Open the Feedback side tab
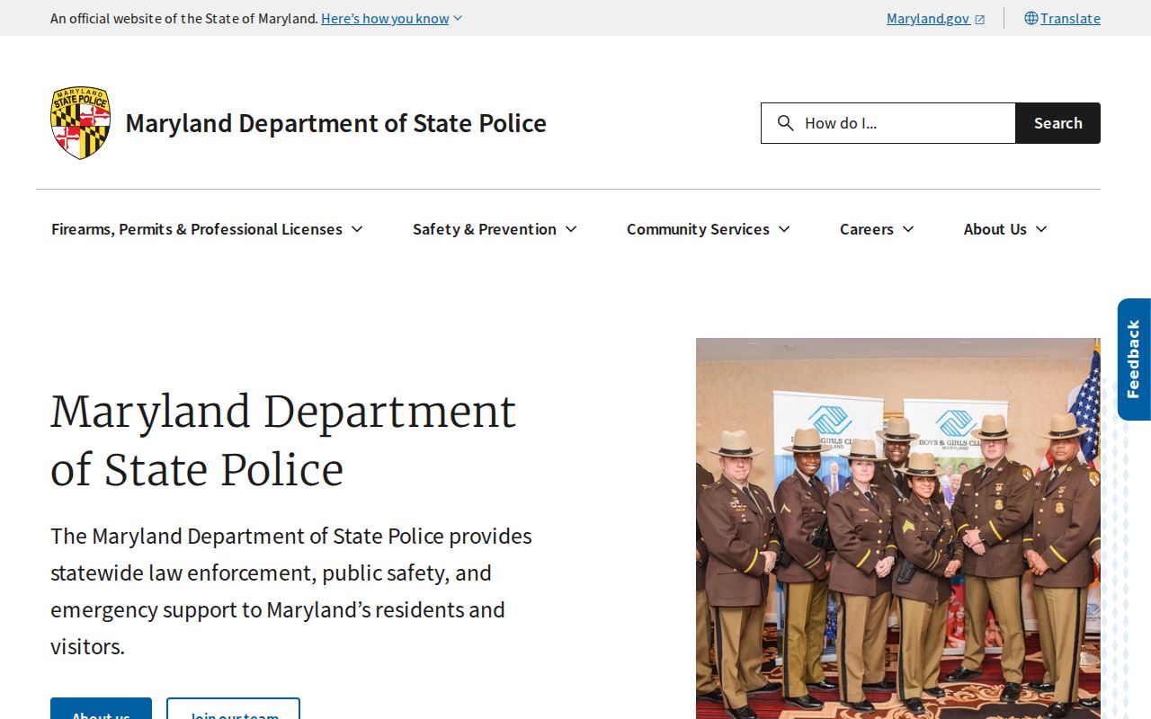Image resolution: width=1151 pixels, height=719 pixels. pyautogui.click(x=1134, y=359)
